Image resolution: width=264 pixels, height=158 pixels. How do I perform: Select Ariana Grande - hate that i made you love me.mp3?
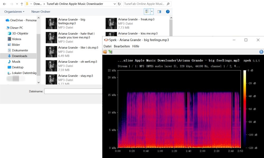[x=72, y=37]
